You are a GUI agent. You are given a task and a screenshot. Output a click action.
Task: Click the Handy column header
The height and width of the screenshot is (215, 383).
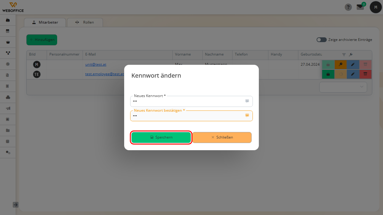(283, 55)
